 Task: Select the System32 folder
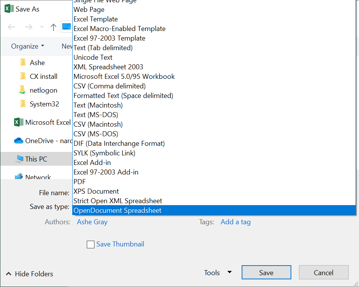tap(39, 104)
